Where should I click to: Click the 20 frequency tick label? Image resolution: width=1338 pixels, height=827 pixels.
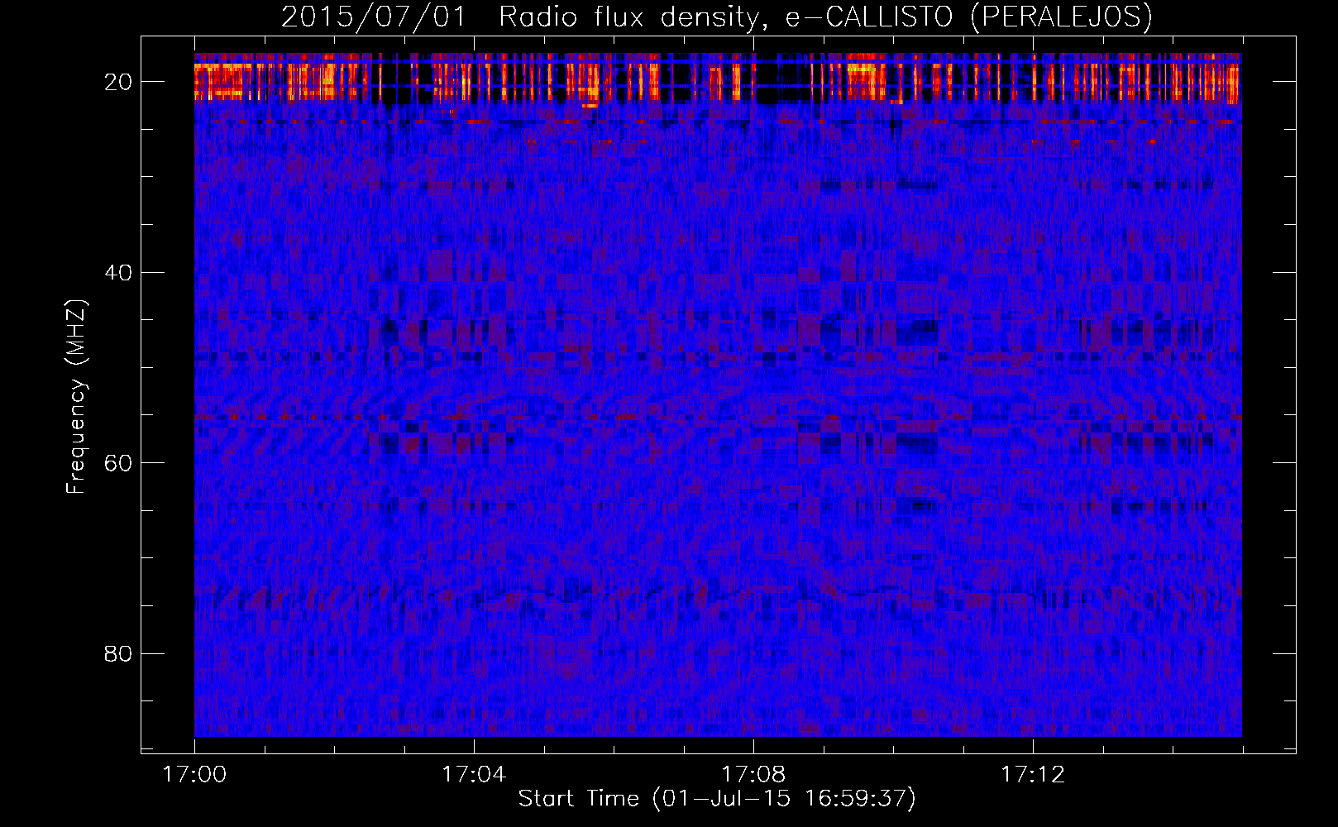pos(118,82)
